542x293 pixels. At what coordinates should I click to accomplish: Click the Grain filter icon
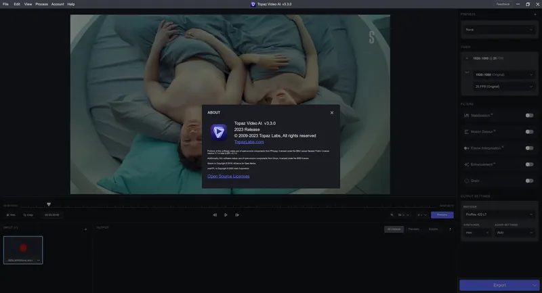click(466, 181)
